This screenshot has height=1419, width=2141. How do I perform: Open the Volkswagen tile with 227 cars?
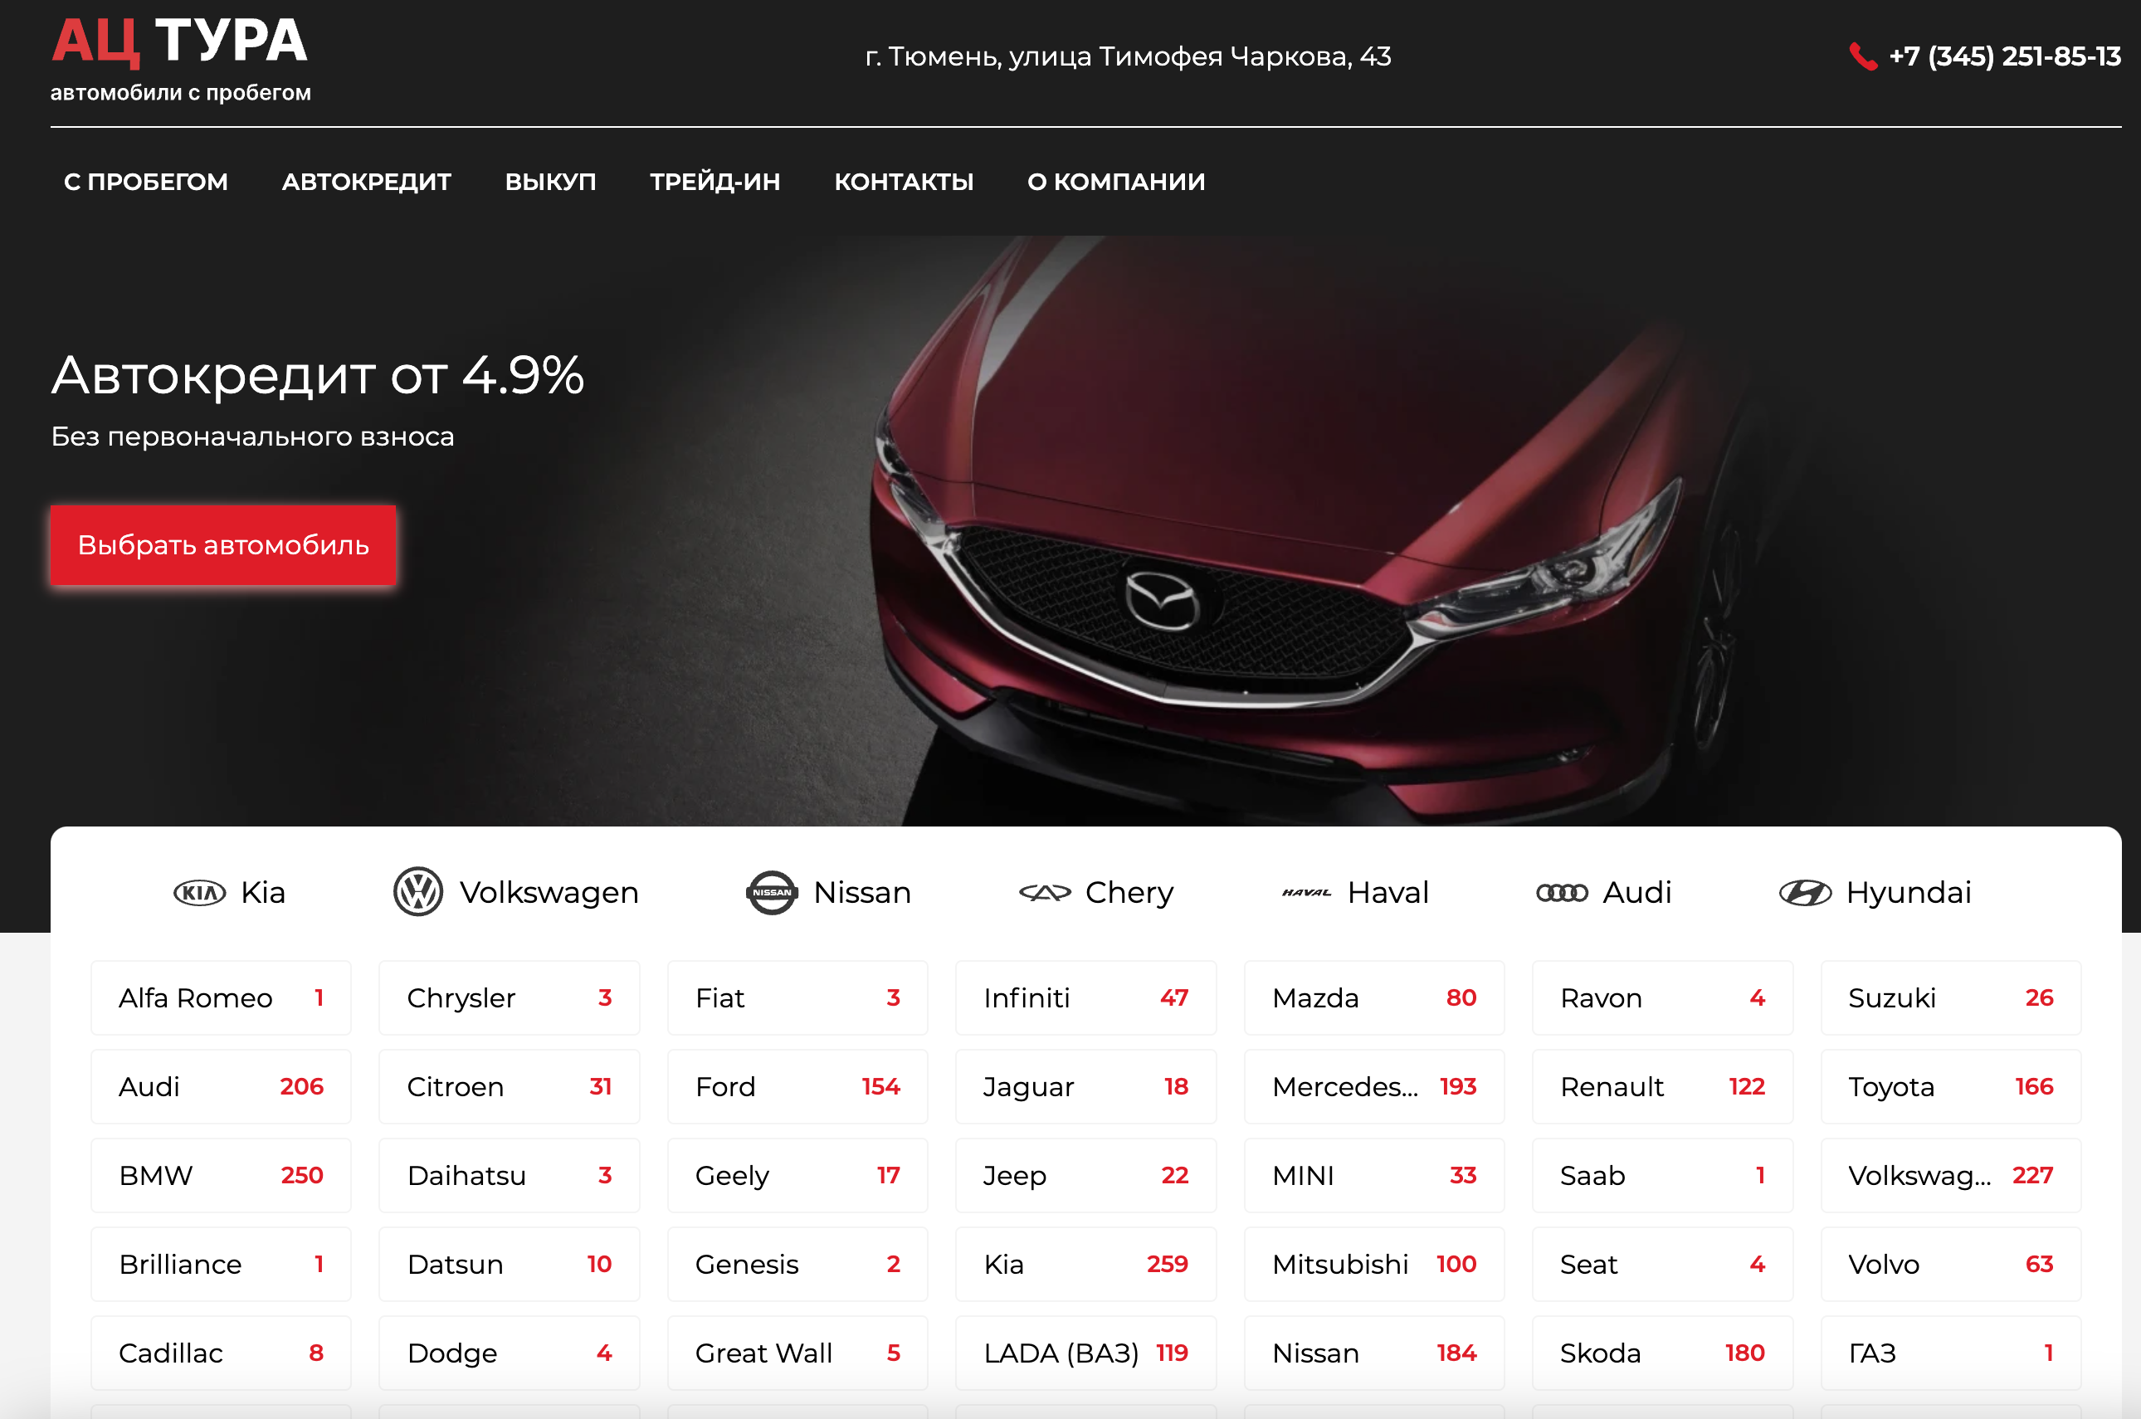tap(1951, 1175)
